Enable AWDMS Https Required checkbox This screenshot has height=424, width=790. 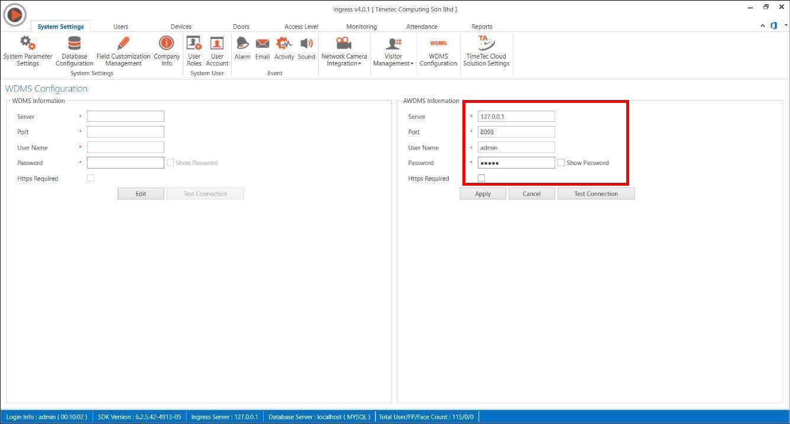pyautogui.click(x=481, y=178)
